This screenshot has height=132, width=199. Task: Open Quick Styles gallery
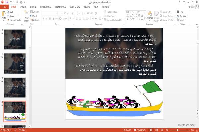pos(156,16)
